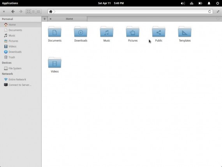222x167 pixels.
Task: Open Documents in the sidebar
Action: (x=21, y=30)
